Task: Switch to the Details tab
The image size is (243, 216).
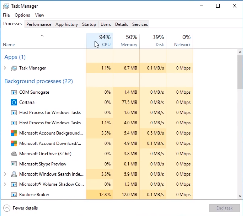Action: pyautogui.click(x=121, y=24)
